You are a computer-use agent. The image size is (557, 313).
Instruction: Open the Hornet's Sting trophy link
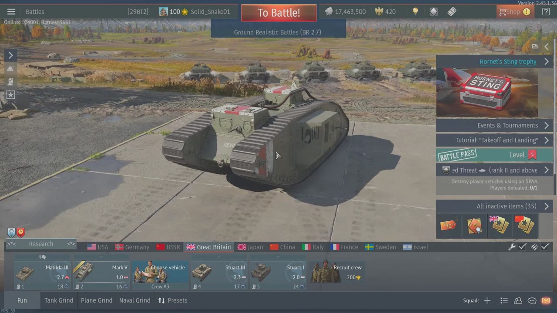508,62
